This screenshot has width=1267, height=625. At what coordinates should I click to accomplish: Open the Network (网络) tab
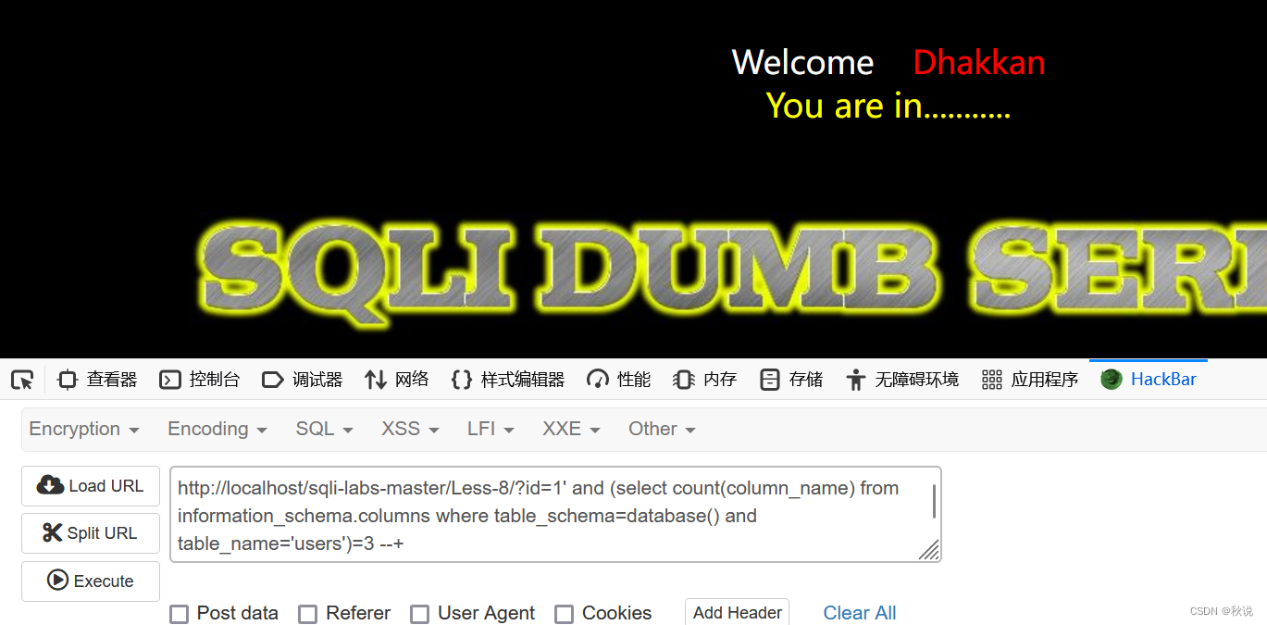[x=396, y=380]
